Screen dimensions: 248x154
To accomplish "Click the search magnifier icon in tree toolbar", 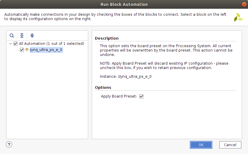I will [12, 36].
